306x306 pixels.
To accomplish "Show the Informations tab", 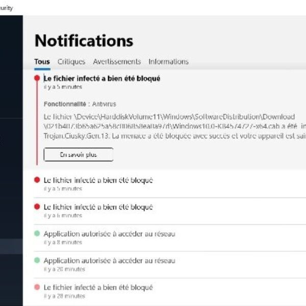I will pos(168,62).
